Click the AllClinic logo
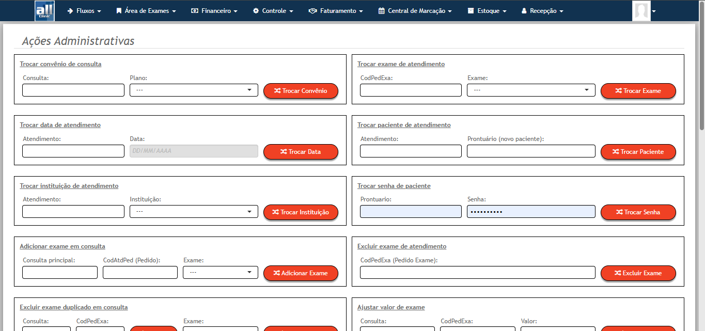705x331 pixels. (x=44, y=10)
